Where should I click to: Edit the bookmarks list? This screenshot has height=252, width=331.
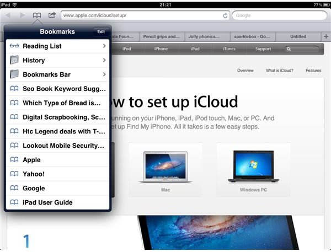pyautogui.click(x=101, y=31)
